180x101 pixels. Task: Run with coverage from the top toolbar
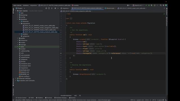pos(152,5)
